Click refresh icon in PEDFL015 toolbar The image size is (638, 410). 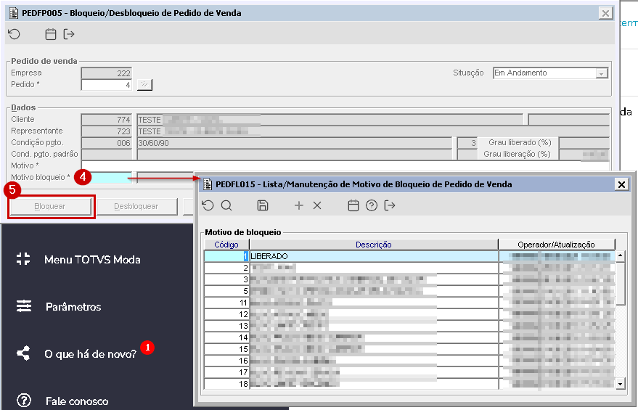point(208,205)
